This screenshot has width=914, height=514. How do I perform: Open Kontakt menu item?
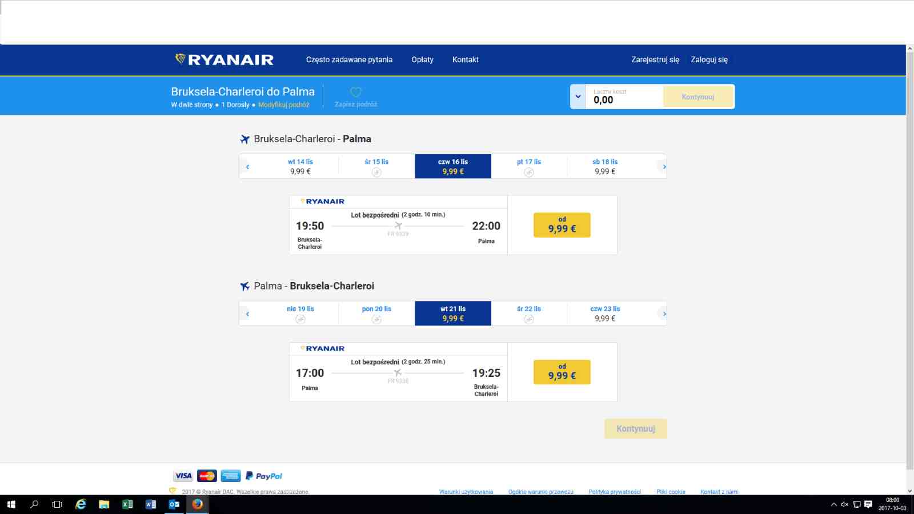tap(466, 59)
